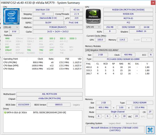Click the HTT feature label
Viewport: 156px width, 135px height.
click(51, 50)
